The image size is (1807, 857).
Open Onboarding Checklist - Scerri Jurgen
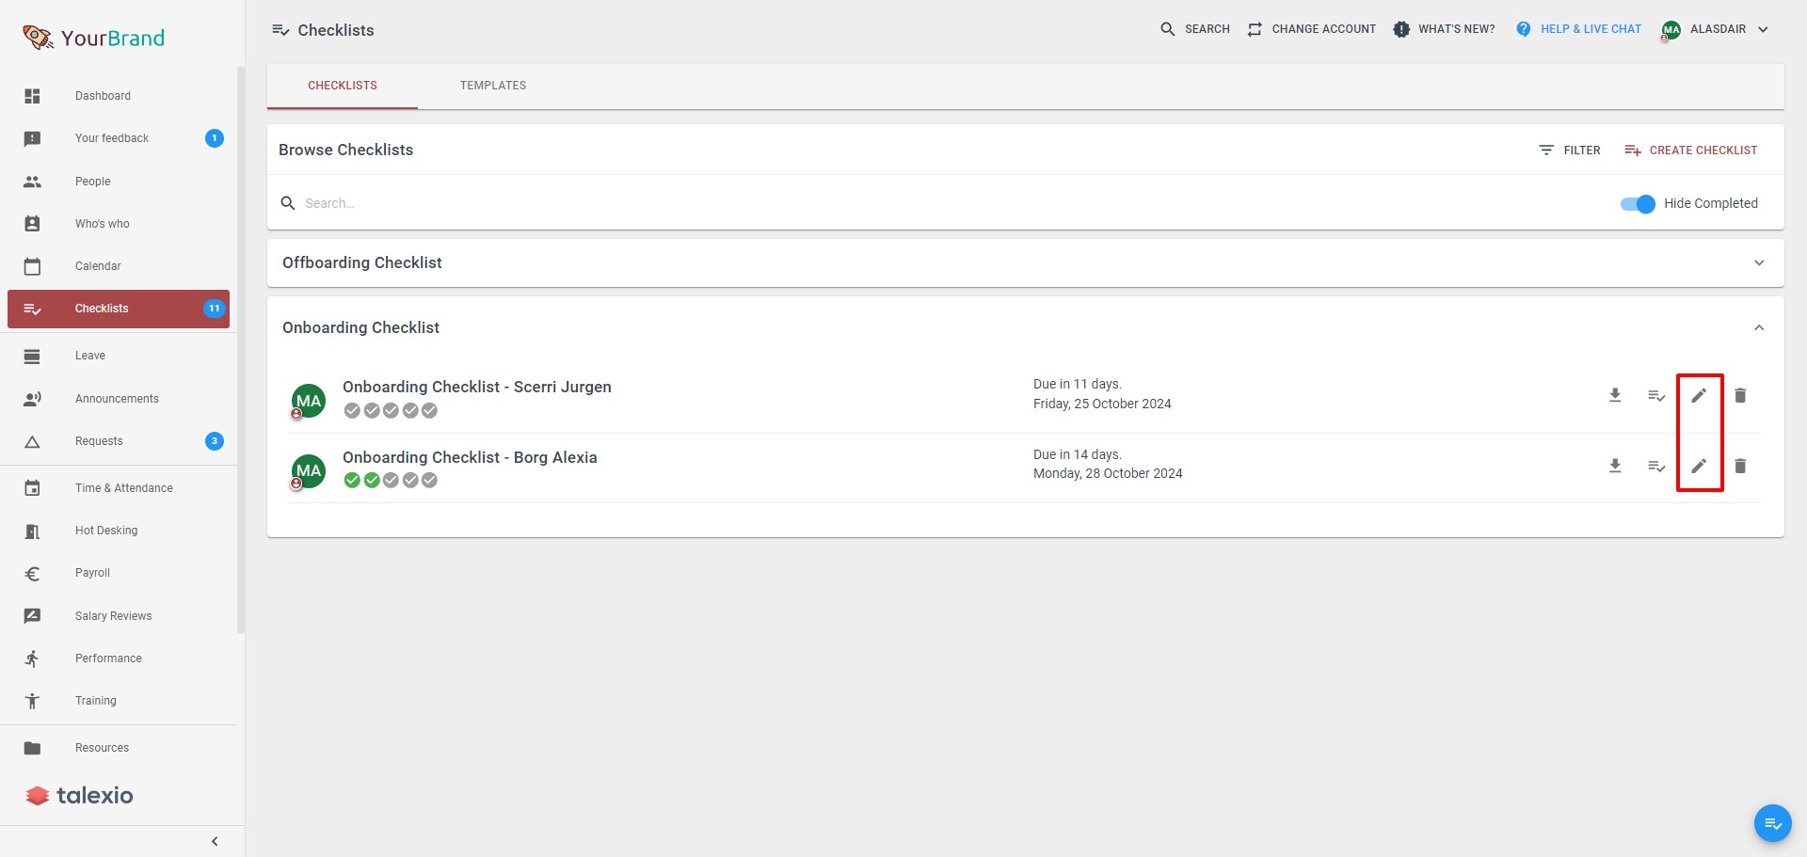tap(477, 387)
